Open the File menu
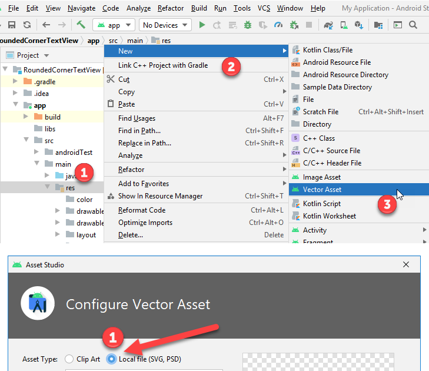 (14, 8)
